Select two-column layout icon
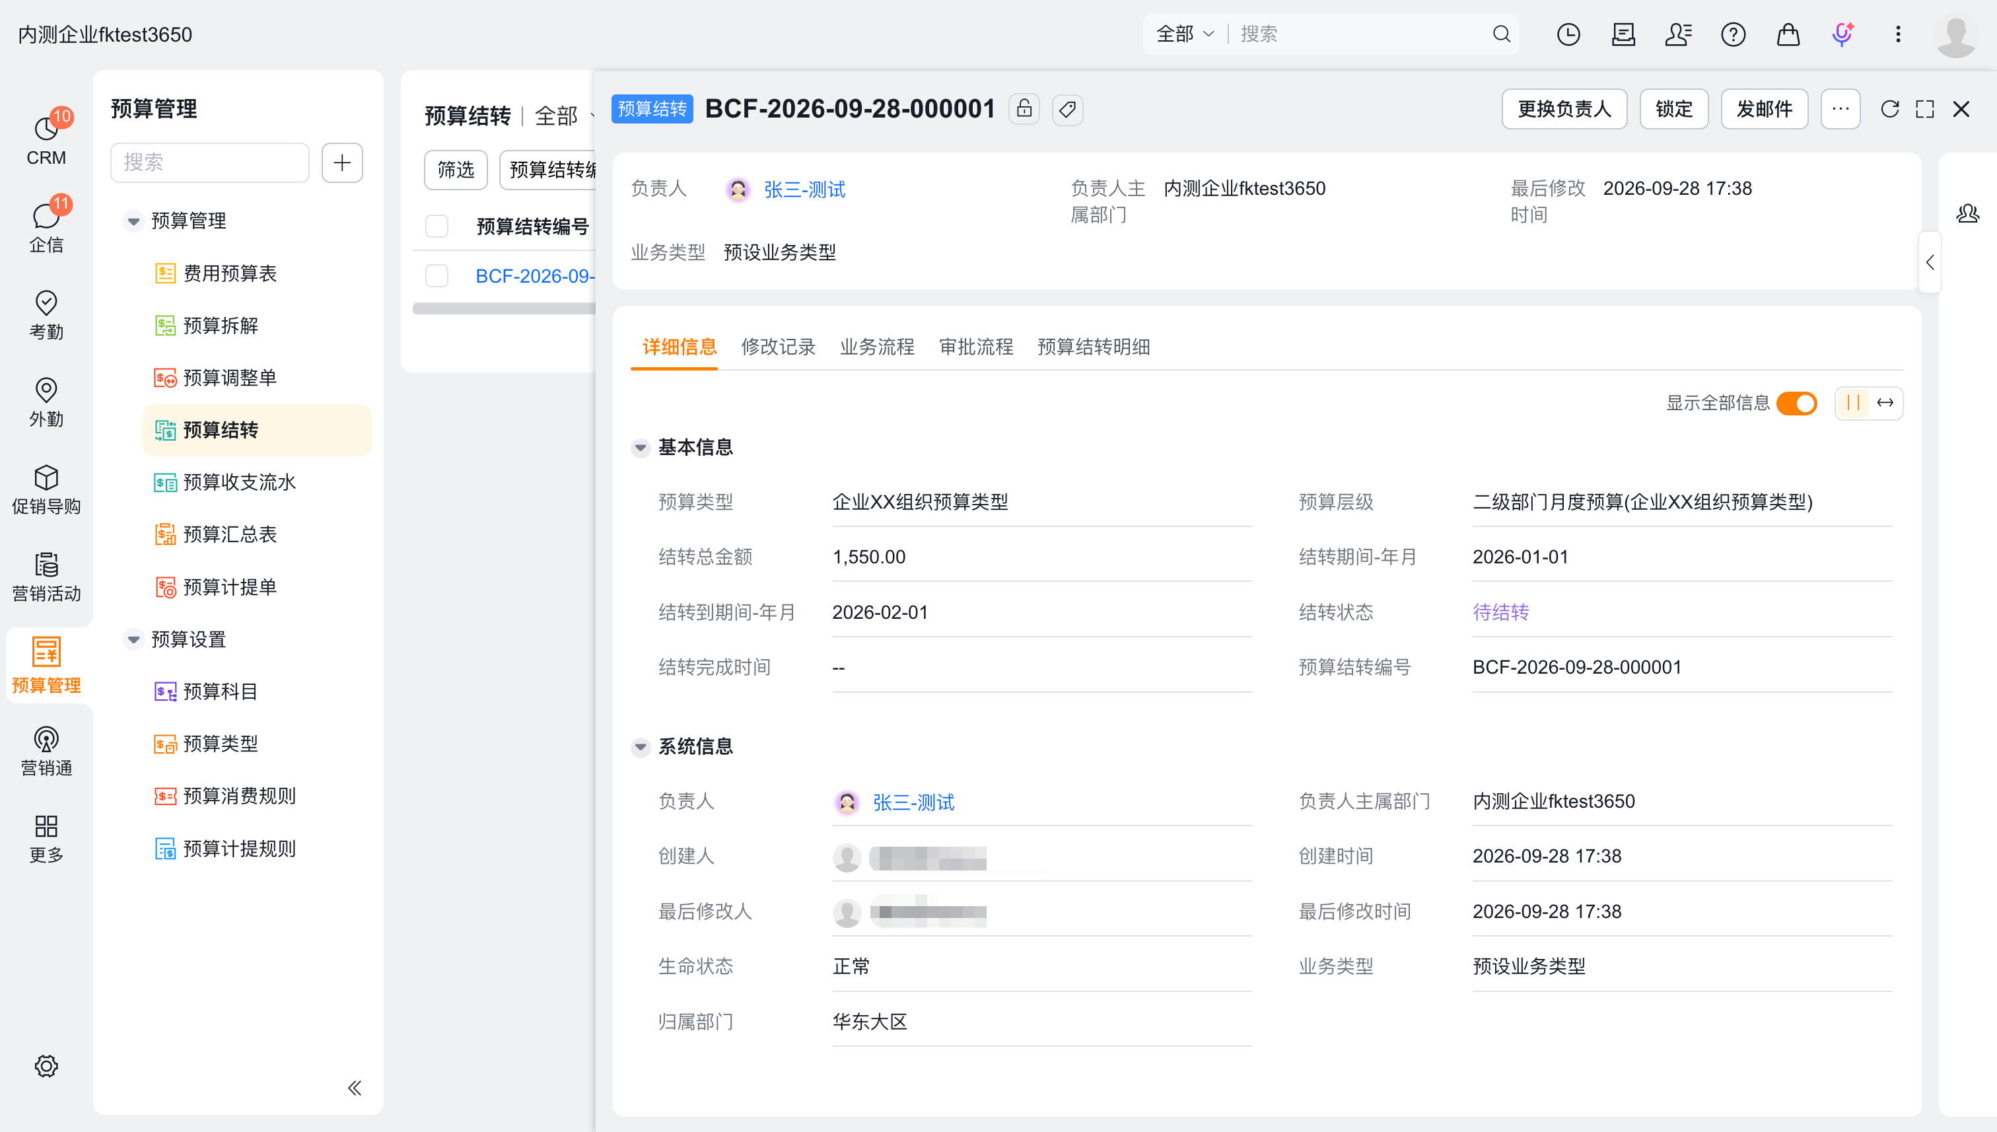 tap(1854, 403)
